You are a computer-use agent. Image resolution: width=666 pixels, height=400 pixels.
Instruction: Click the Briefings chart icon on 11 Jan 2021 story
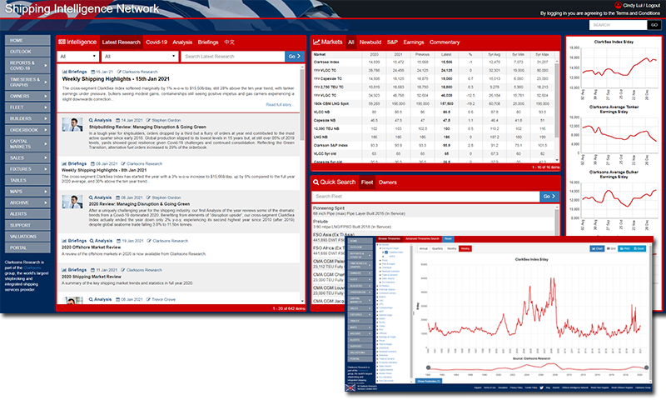pyautogui.click(x=65, y=270)
